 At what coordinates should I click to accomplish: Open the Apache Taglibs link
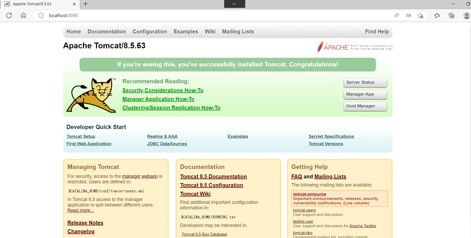363,226
